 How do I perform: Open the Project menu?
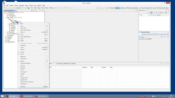(x=31, y=5)
